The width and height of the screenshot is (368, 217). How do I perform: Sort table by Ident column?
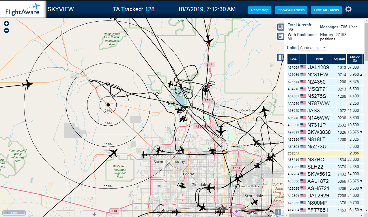pos(319,59)
